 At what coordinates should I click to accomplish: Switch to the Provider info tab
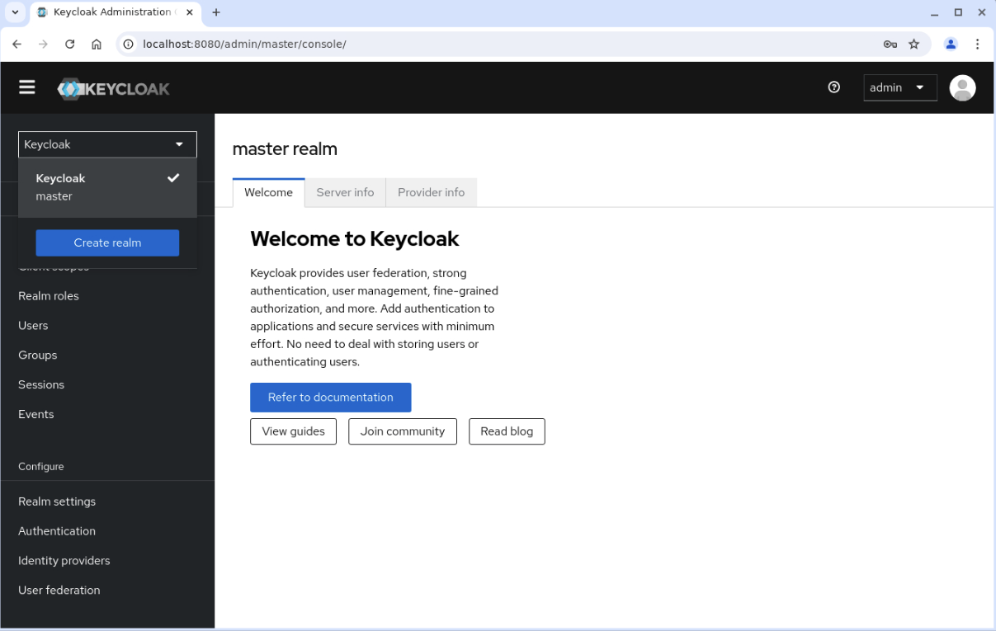(431, 192)
